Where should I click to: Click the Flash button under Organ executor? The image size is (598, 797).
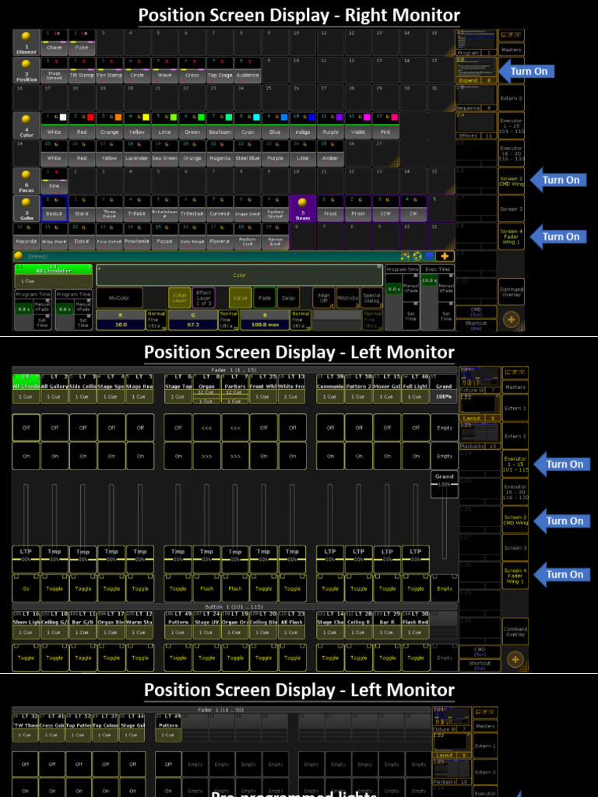[x=206, y=588]
